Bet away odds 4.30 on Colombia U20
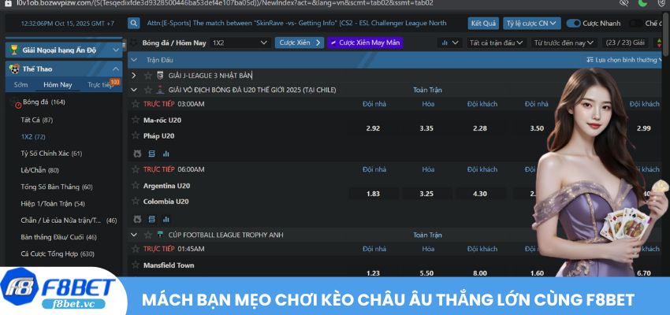670x315 pixels. [x=480, y=194]
